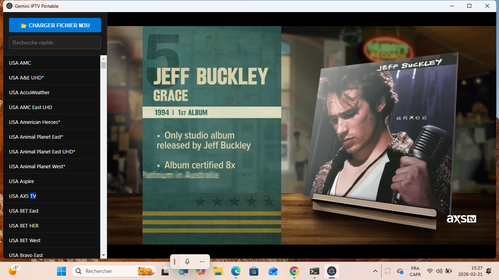This screenshot has width=499, height=280.
Task: Close the Gemini IPTV Portable window
Action: tap(487, 6)
